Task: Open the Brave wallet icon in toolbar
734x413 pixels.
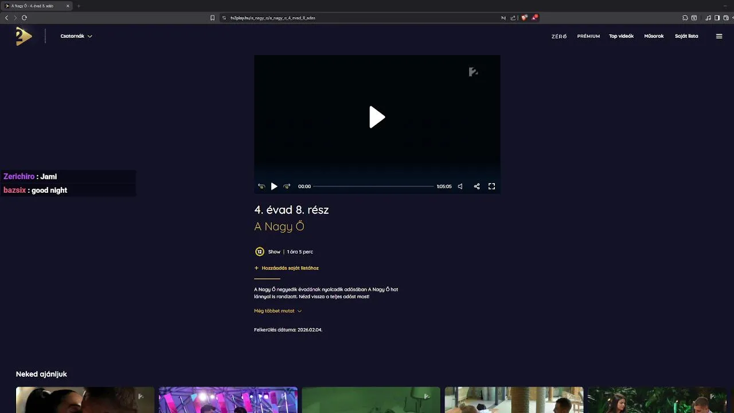Action: tap(725, 18)
